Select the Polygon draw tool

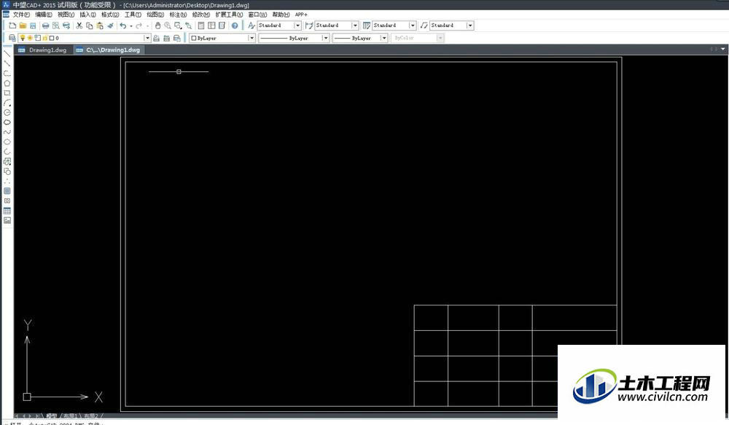pos(7,83)
